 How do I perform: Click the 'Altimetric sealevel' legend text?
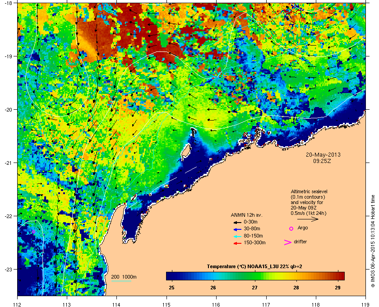point(309,191)
